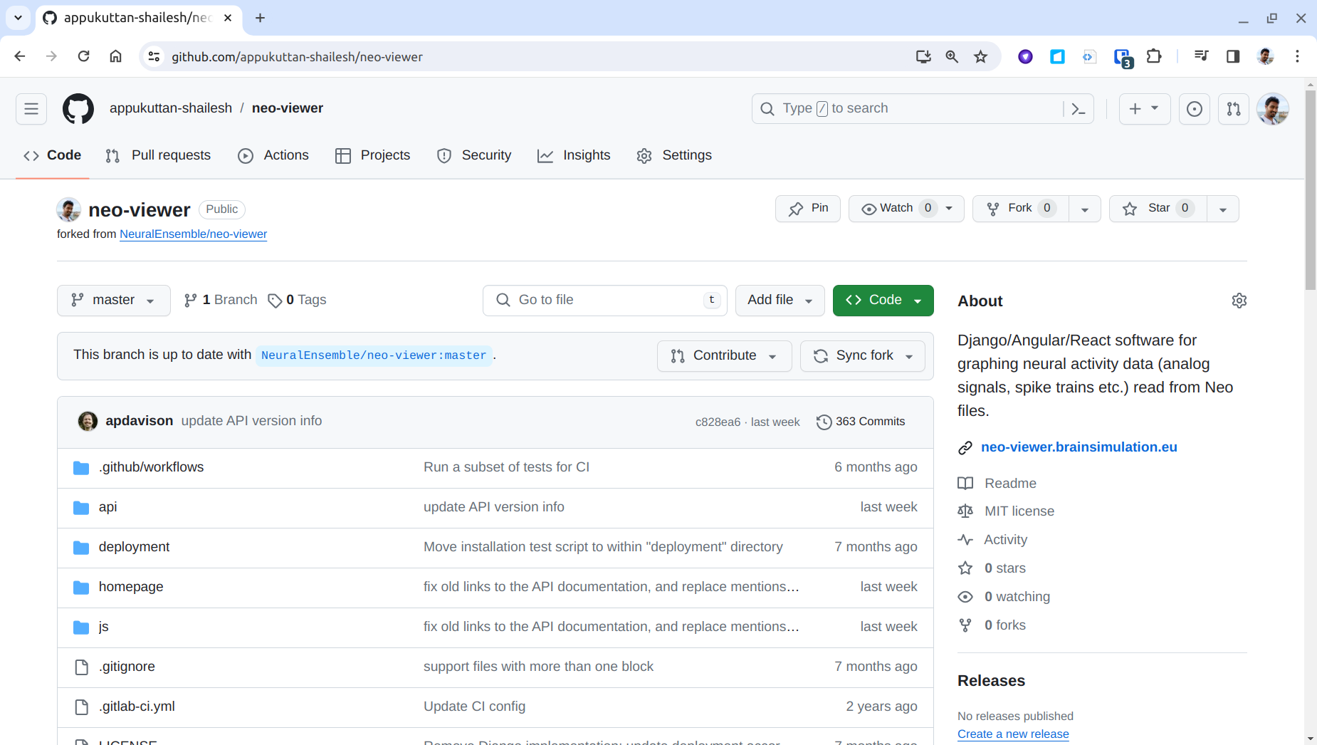Open the Issues icon in header
This screenshot has width=1317, height=745.
[x=1194, y=109]
